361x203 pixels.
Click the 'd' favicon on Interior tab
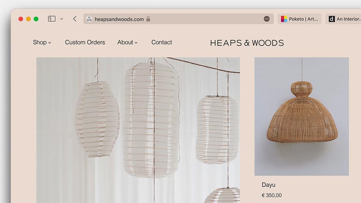point(332,19)
